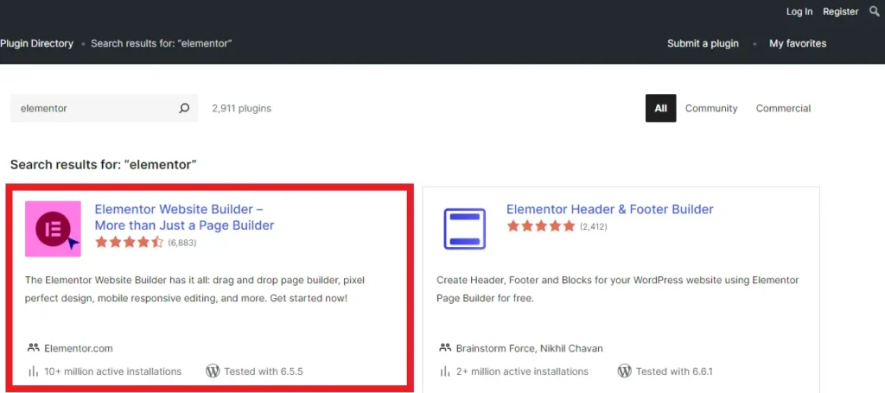Click the Plugin Directory breadcrumb

[36, 43]
